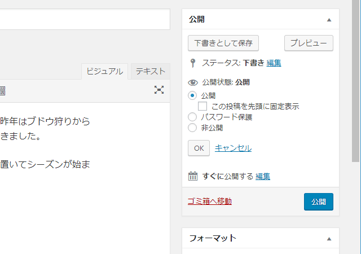This screenshot has width=361, height=254.
Task: Open post preview with プレビュー button
Action: pyautogui.click(x=309, y=43)
